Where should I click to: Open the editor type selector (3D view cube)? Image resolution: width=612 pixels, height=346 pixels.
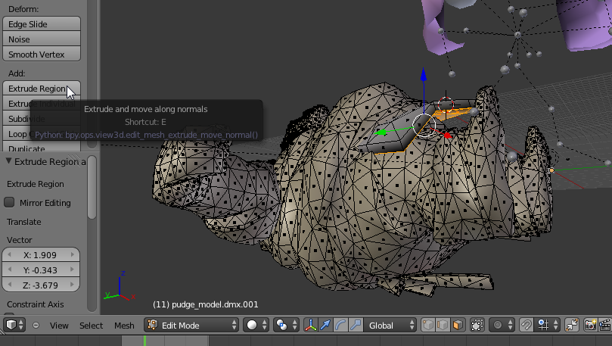pos(14,325)
